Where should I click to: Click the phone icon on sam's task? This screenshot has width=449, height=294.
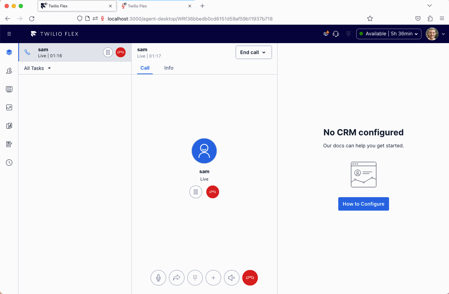pyautogui.click(x=27, y=52)
